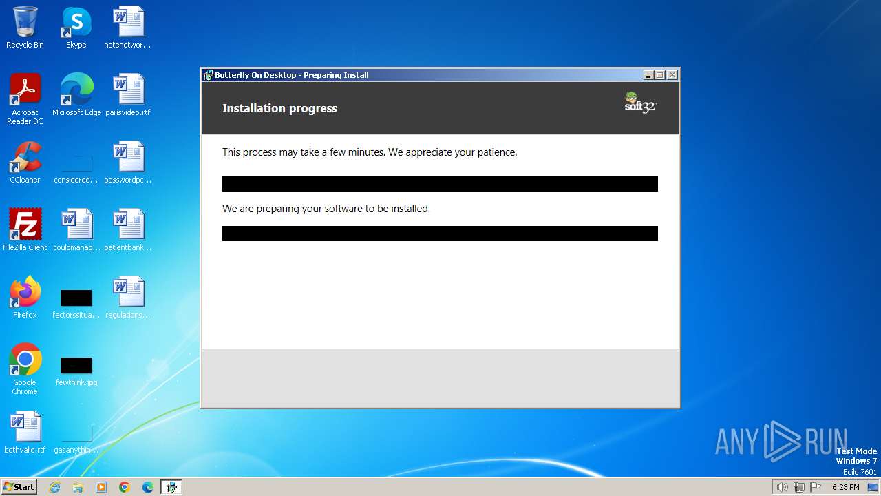Viewport: 881px width, 496px height.
Task: Click the soft32 logo in installer header
Action: click(641, 103)
